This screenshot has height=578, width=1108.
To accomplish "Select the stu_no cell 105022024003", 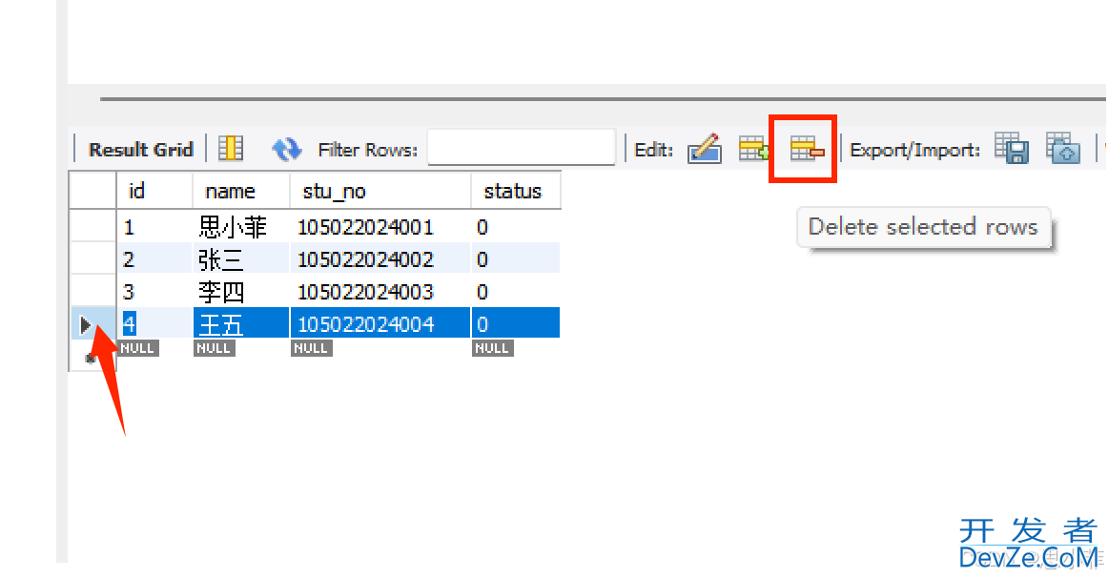I will coord(380,292).
